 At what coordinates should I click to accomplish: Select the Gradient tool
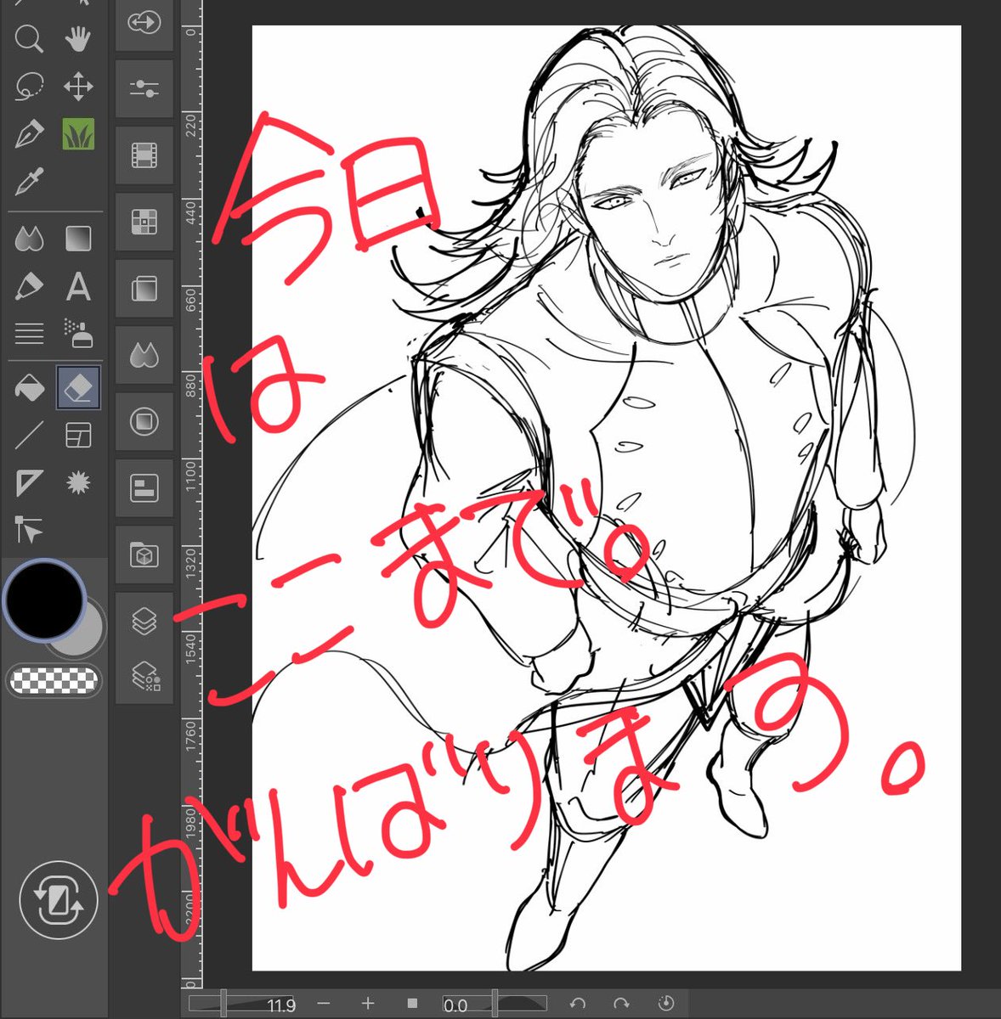[78, 239]
